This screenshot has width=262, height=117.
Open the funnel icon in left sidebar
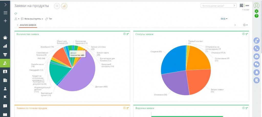pyautogui.click(x=5, y=54)
